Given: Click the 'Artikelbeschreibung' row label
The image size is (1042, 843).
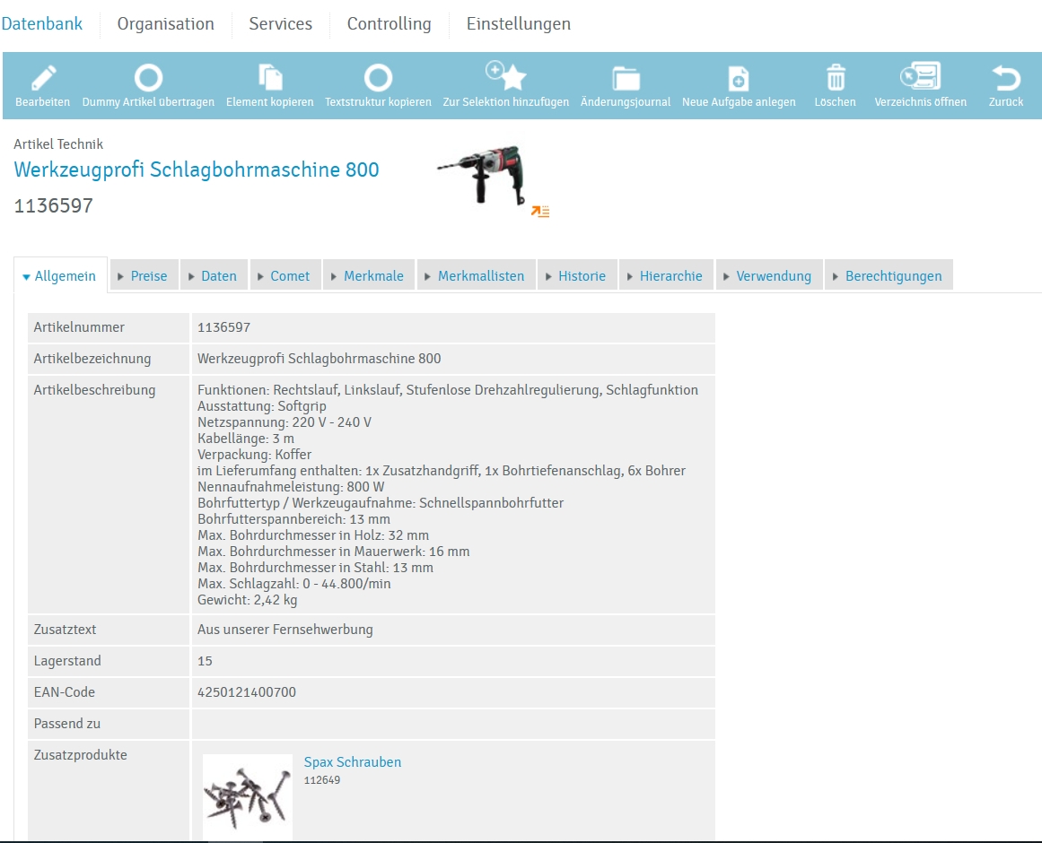Looking at the screenshot, I should click(94, 389).
